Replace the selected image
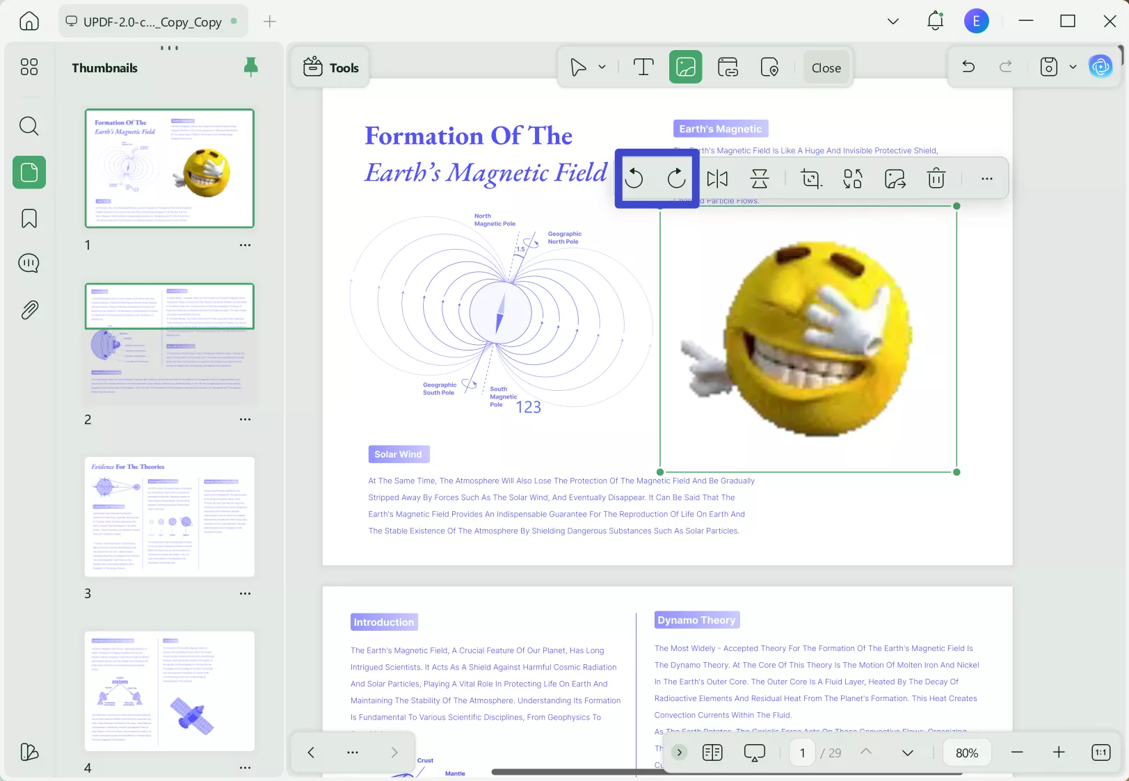Viewport: 1129px width, 781px height. coord(853,179)
